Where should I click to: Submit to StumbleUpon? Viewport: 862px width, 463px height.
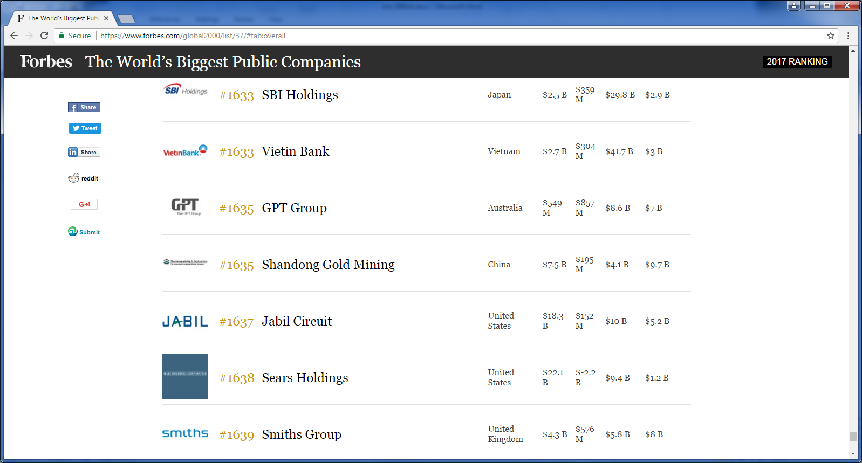pyautogui.click(x=84, y=232)
